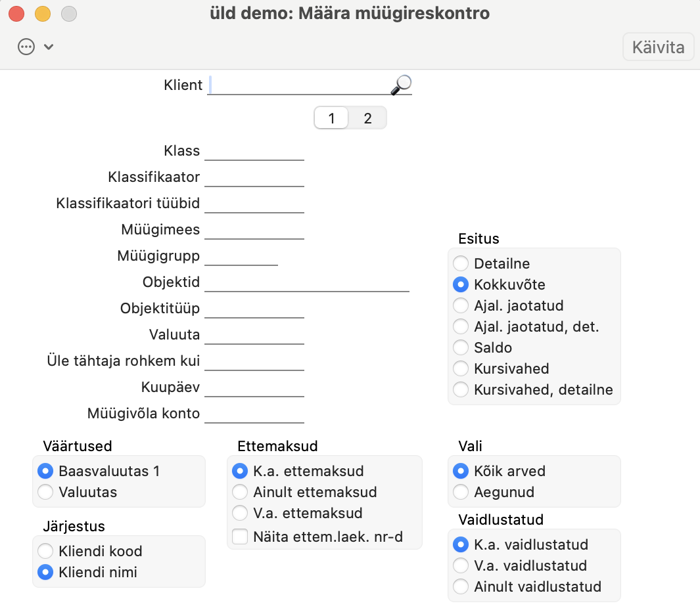The width and height of the screenshot is (700, 614).
Task: Click the Müügivõla konto field
Action: point(254,414)
